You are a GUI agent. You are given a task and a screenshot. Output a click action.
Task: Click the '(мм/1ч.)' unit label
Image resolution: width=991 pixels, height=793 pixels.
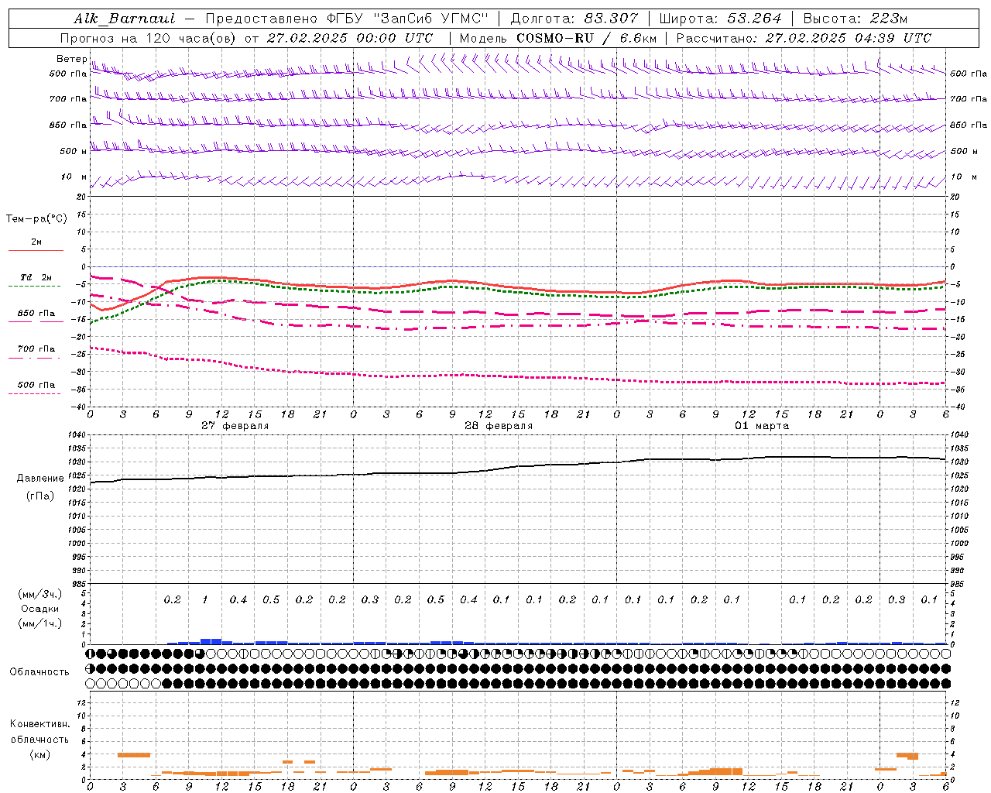click(x=40, y=623)
